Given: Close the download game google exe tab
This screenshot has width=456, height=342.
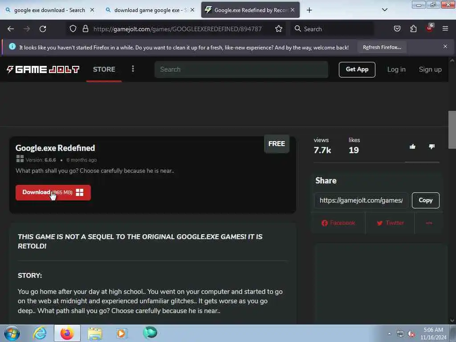Looking at the screenshot, I should pyautogui.click(x=192, y=10).
